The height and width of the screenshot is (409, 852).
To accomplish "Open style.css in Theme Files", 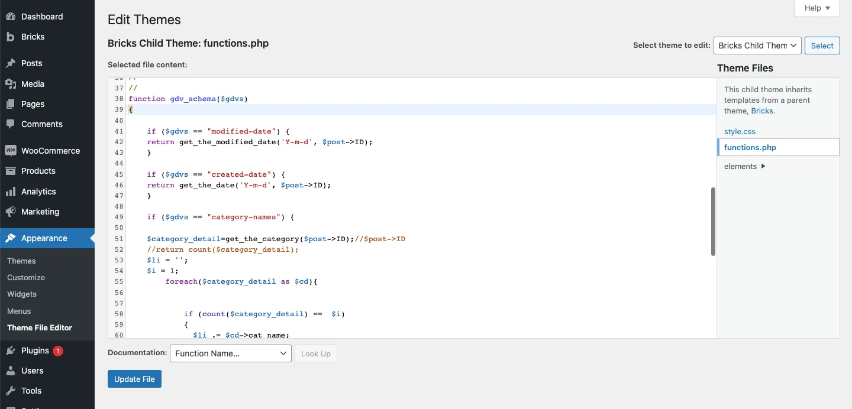I will coord(740,131).
